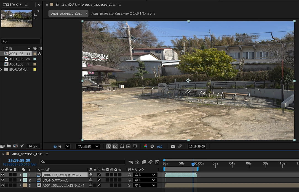The image size is (299, 192).
Task: Open parent dropdown なし for layer 3
Action: [145, 185]
